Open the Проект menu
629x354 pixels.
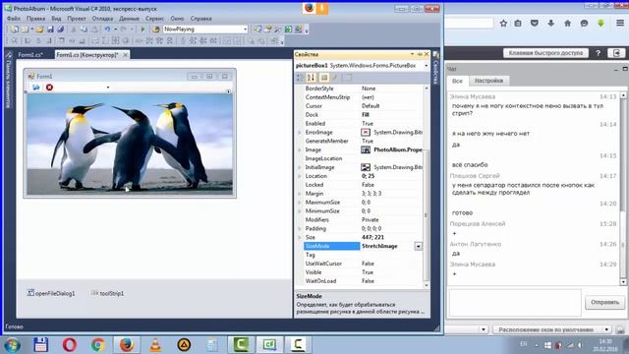(77, 19)
